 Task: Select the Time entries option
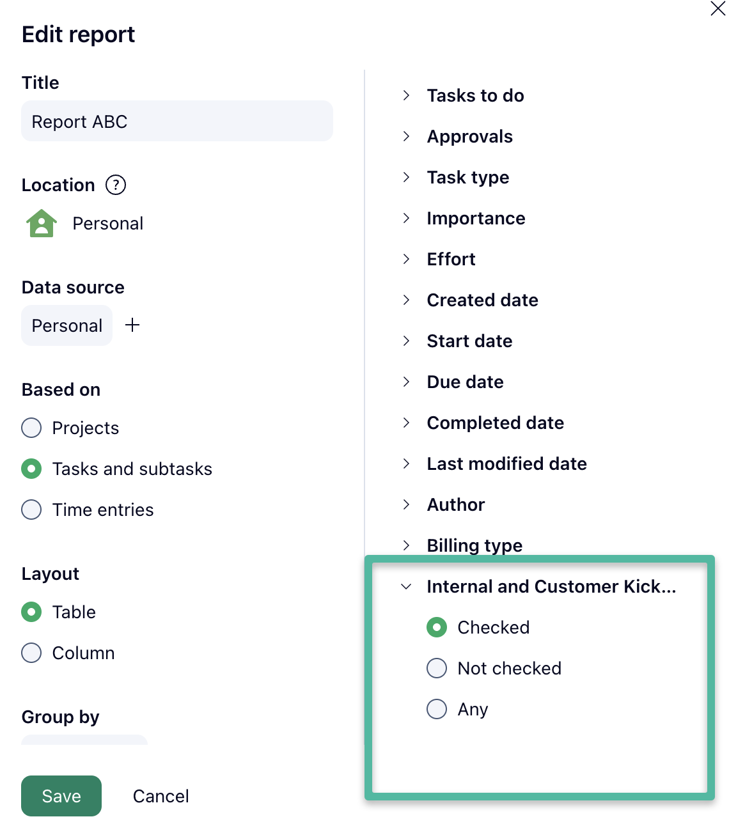point(31,510)
